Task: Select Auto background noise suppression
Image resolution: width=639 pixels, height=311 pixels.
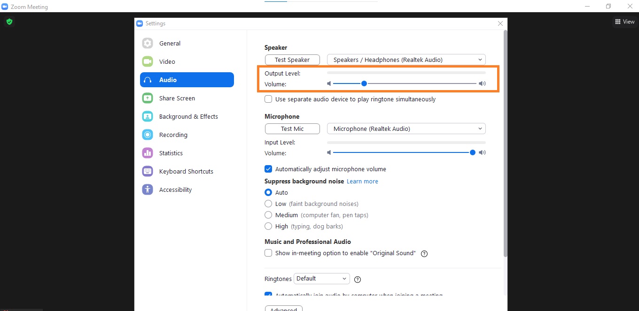Action: pos(268,192)
